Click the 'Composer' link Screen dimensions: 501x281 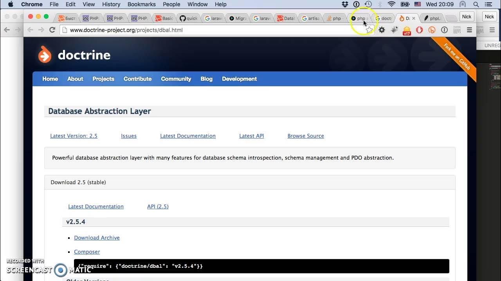(87, 252)
